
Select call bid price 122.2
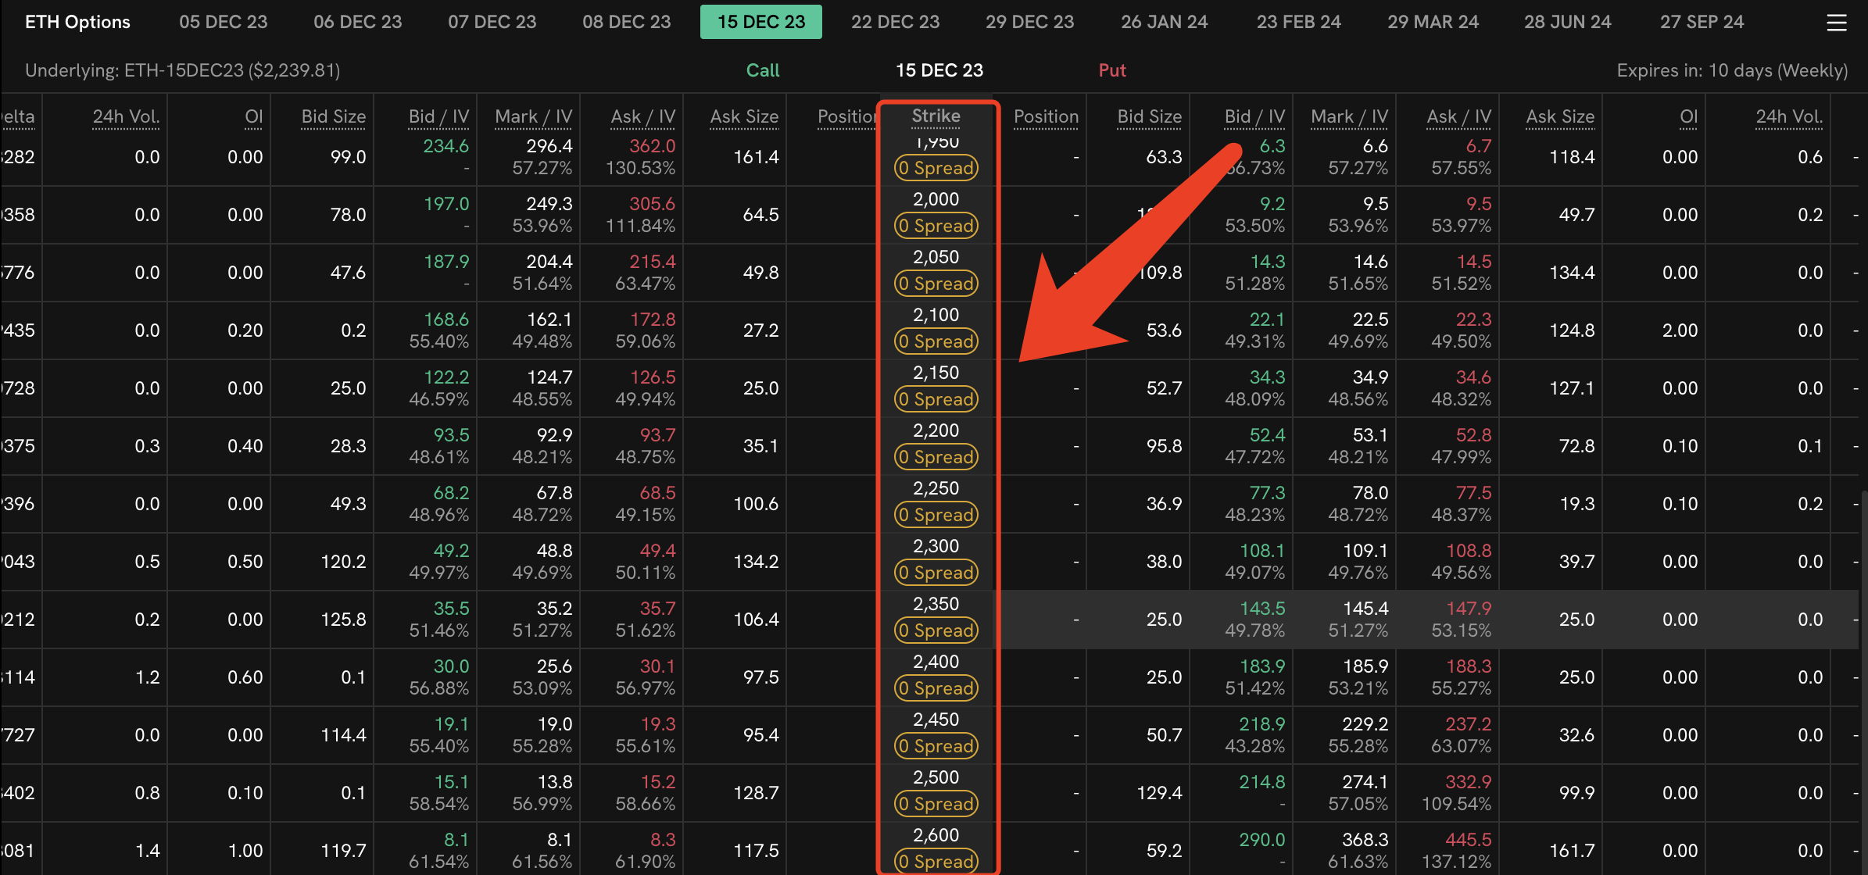click(446, 377)
